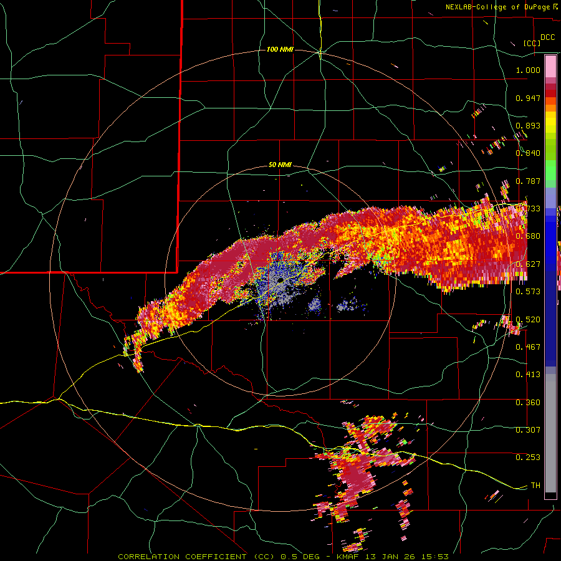
Task: Click the gray segment of the color bar
Action: [x=550, y=433]
